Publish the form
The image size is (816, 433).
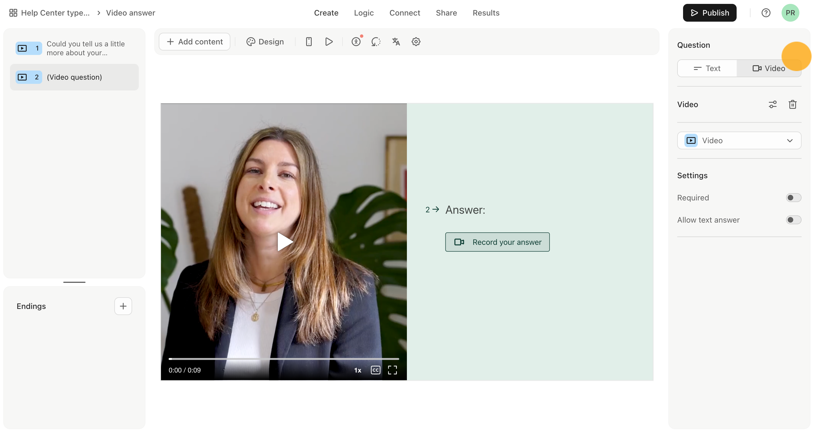tap(710, 13)
